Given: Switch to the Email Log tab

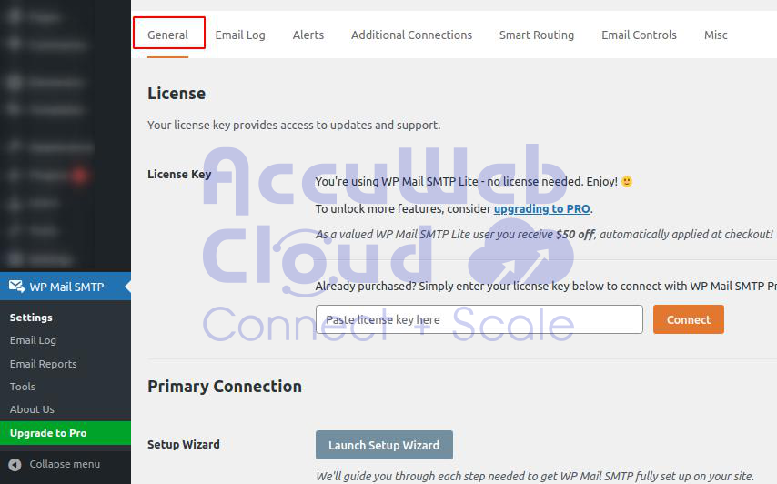Looking at the screenshot, I should [240, 35].
